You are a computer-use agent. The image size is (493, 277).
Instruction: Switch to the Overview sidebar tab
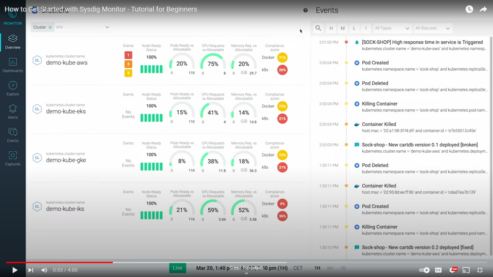[13, 42]
